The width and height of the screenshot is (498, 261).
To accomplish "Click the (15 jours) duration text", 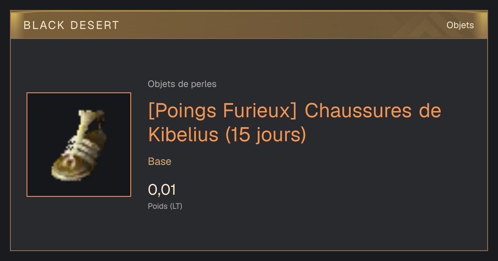I will [x=266, y=135].
